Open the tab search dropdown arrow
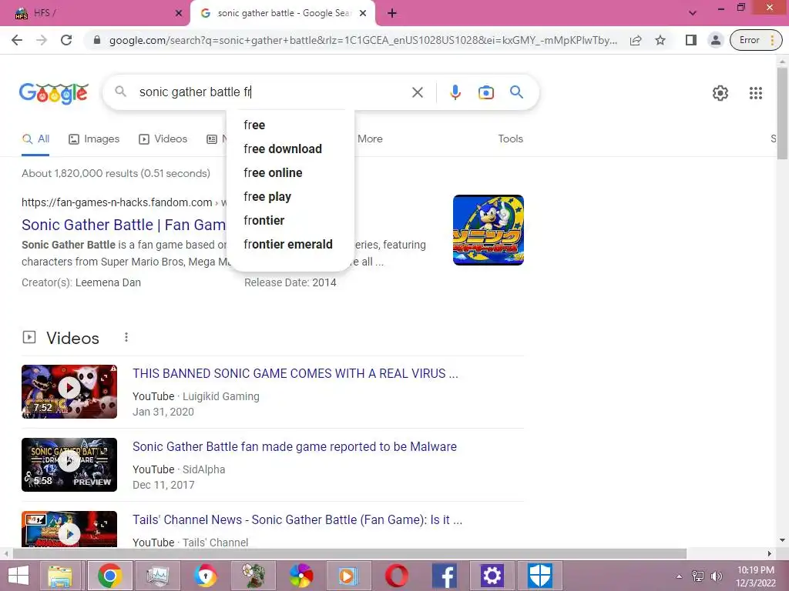789x591 pixels. (693, 14)
